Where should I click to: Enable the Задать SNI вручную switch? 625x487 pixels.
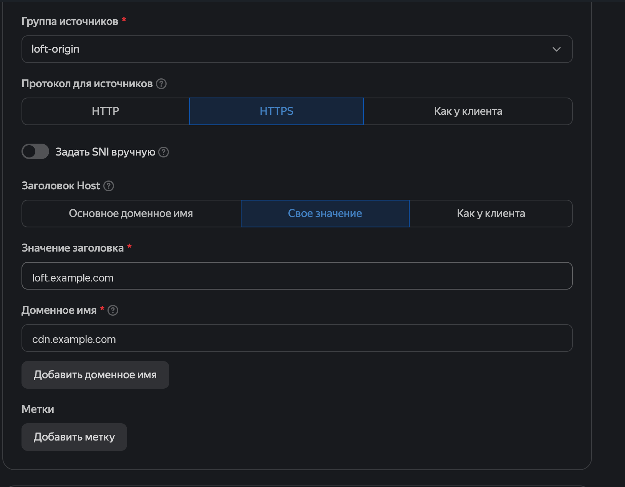point(35,151)
